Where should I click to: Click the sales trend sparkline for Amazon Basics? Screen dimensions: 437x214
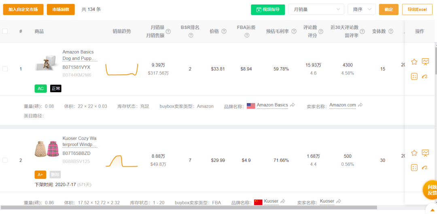coord(122,70)
